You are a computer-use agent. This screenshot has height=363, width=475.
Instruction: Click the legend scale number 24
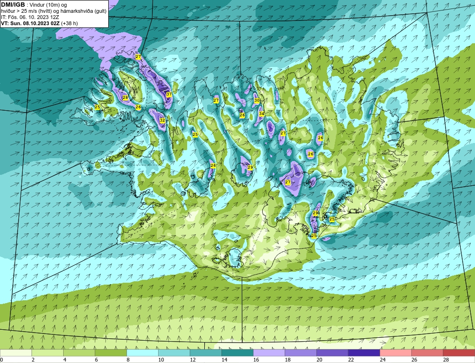coord(382,360)
